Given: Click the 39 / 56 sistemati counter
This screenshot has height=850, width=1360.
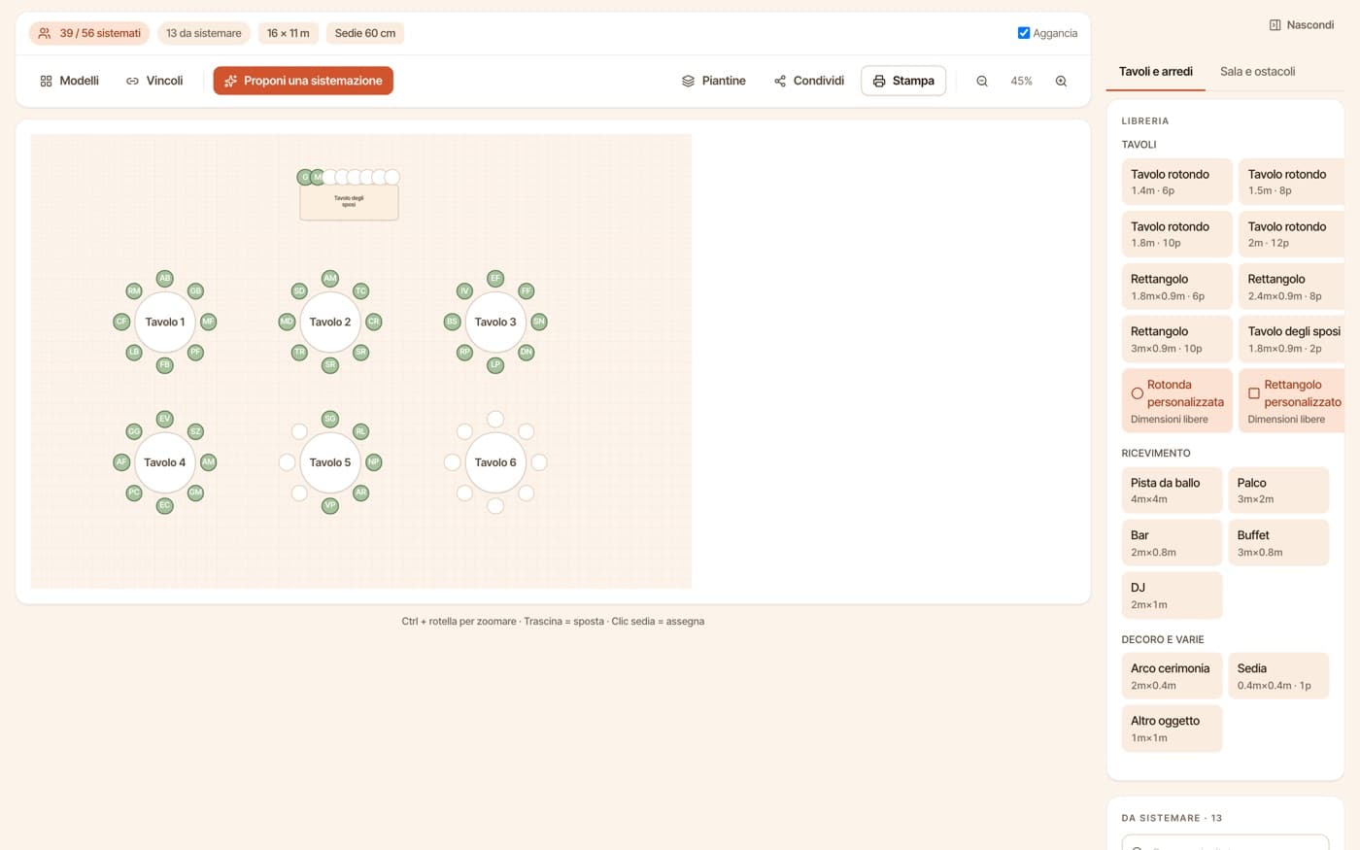Looking at the screenshot, I should coord(89,33).
